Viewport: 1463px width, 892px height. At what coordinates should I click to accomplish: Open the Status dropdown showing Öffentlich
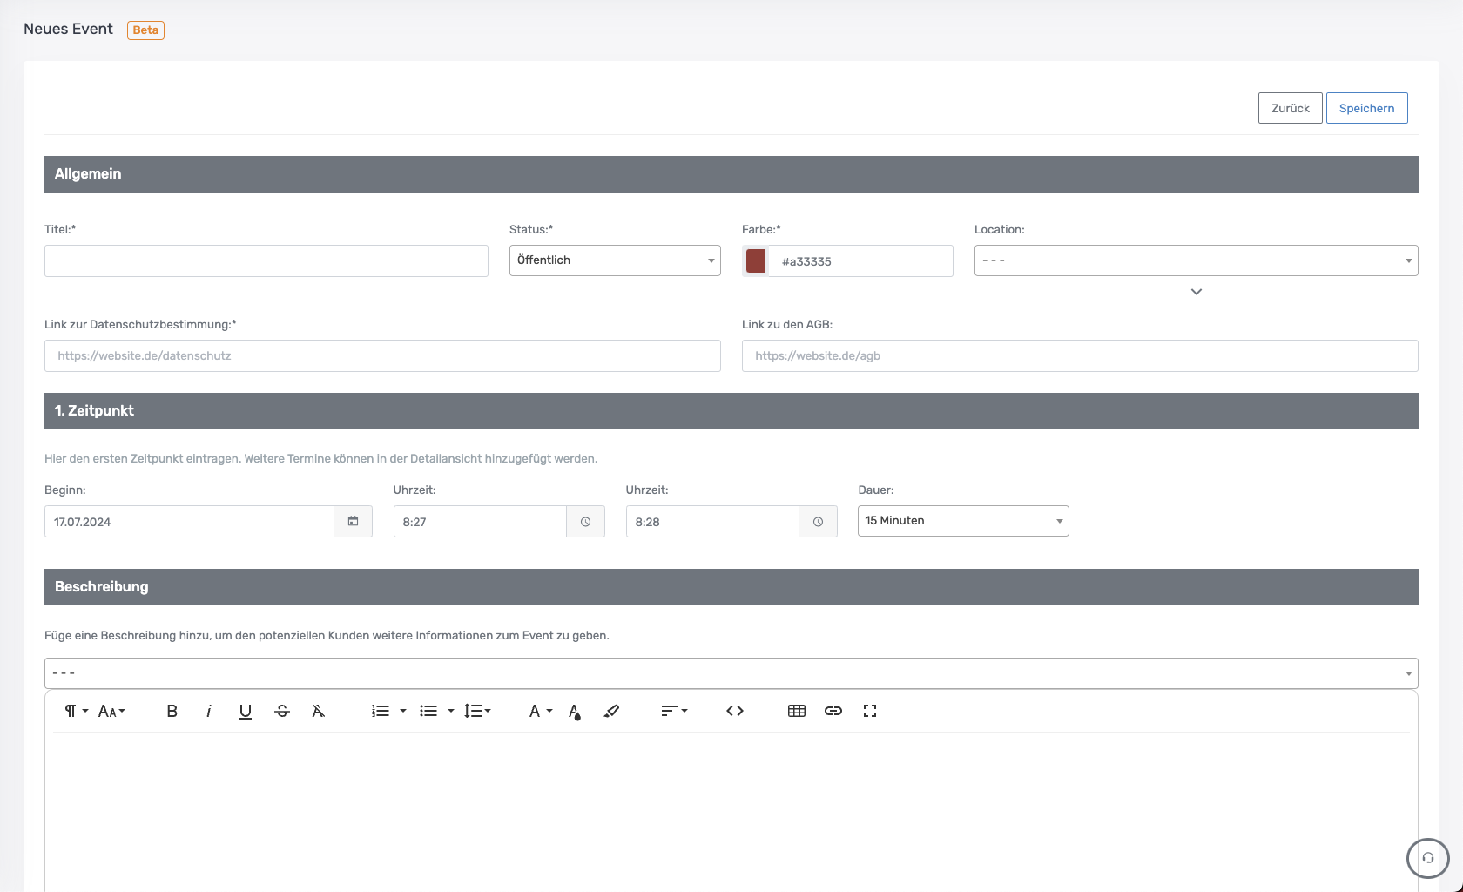pyautogui.click(x=615, y=260)
